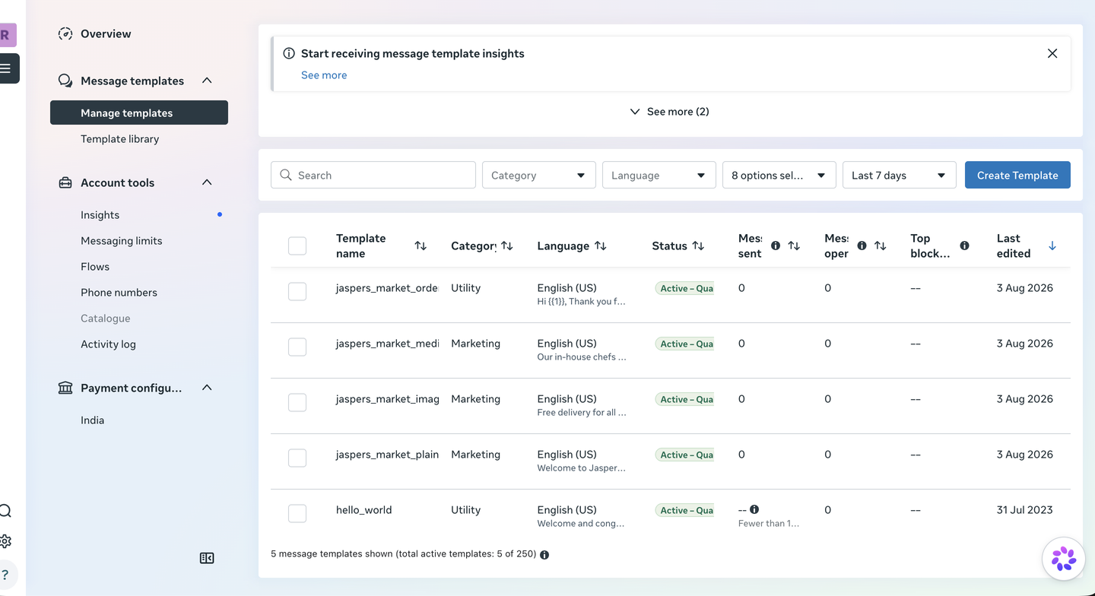The width and height of the screenshot is (1095, 596).
Task: Show info for Messages opened column
Action: [x=862, y=246]
